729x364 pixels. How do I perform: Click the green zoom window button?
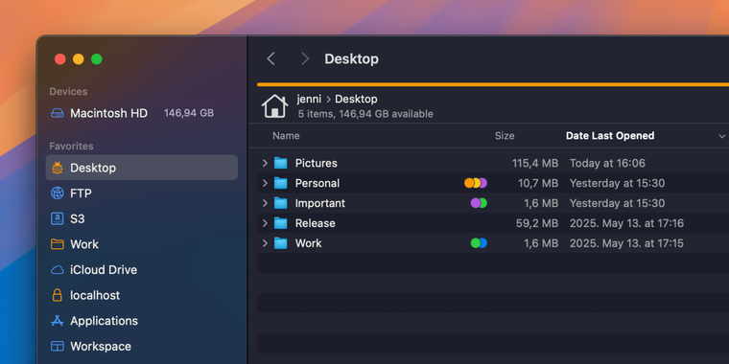(x=97, y=59)
